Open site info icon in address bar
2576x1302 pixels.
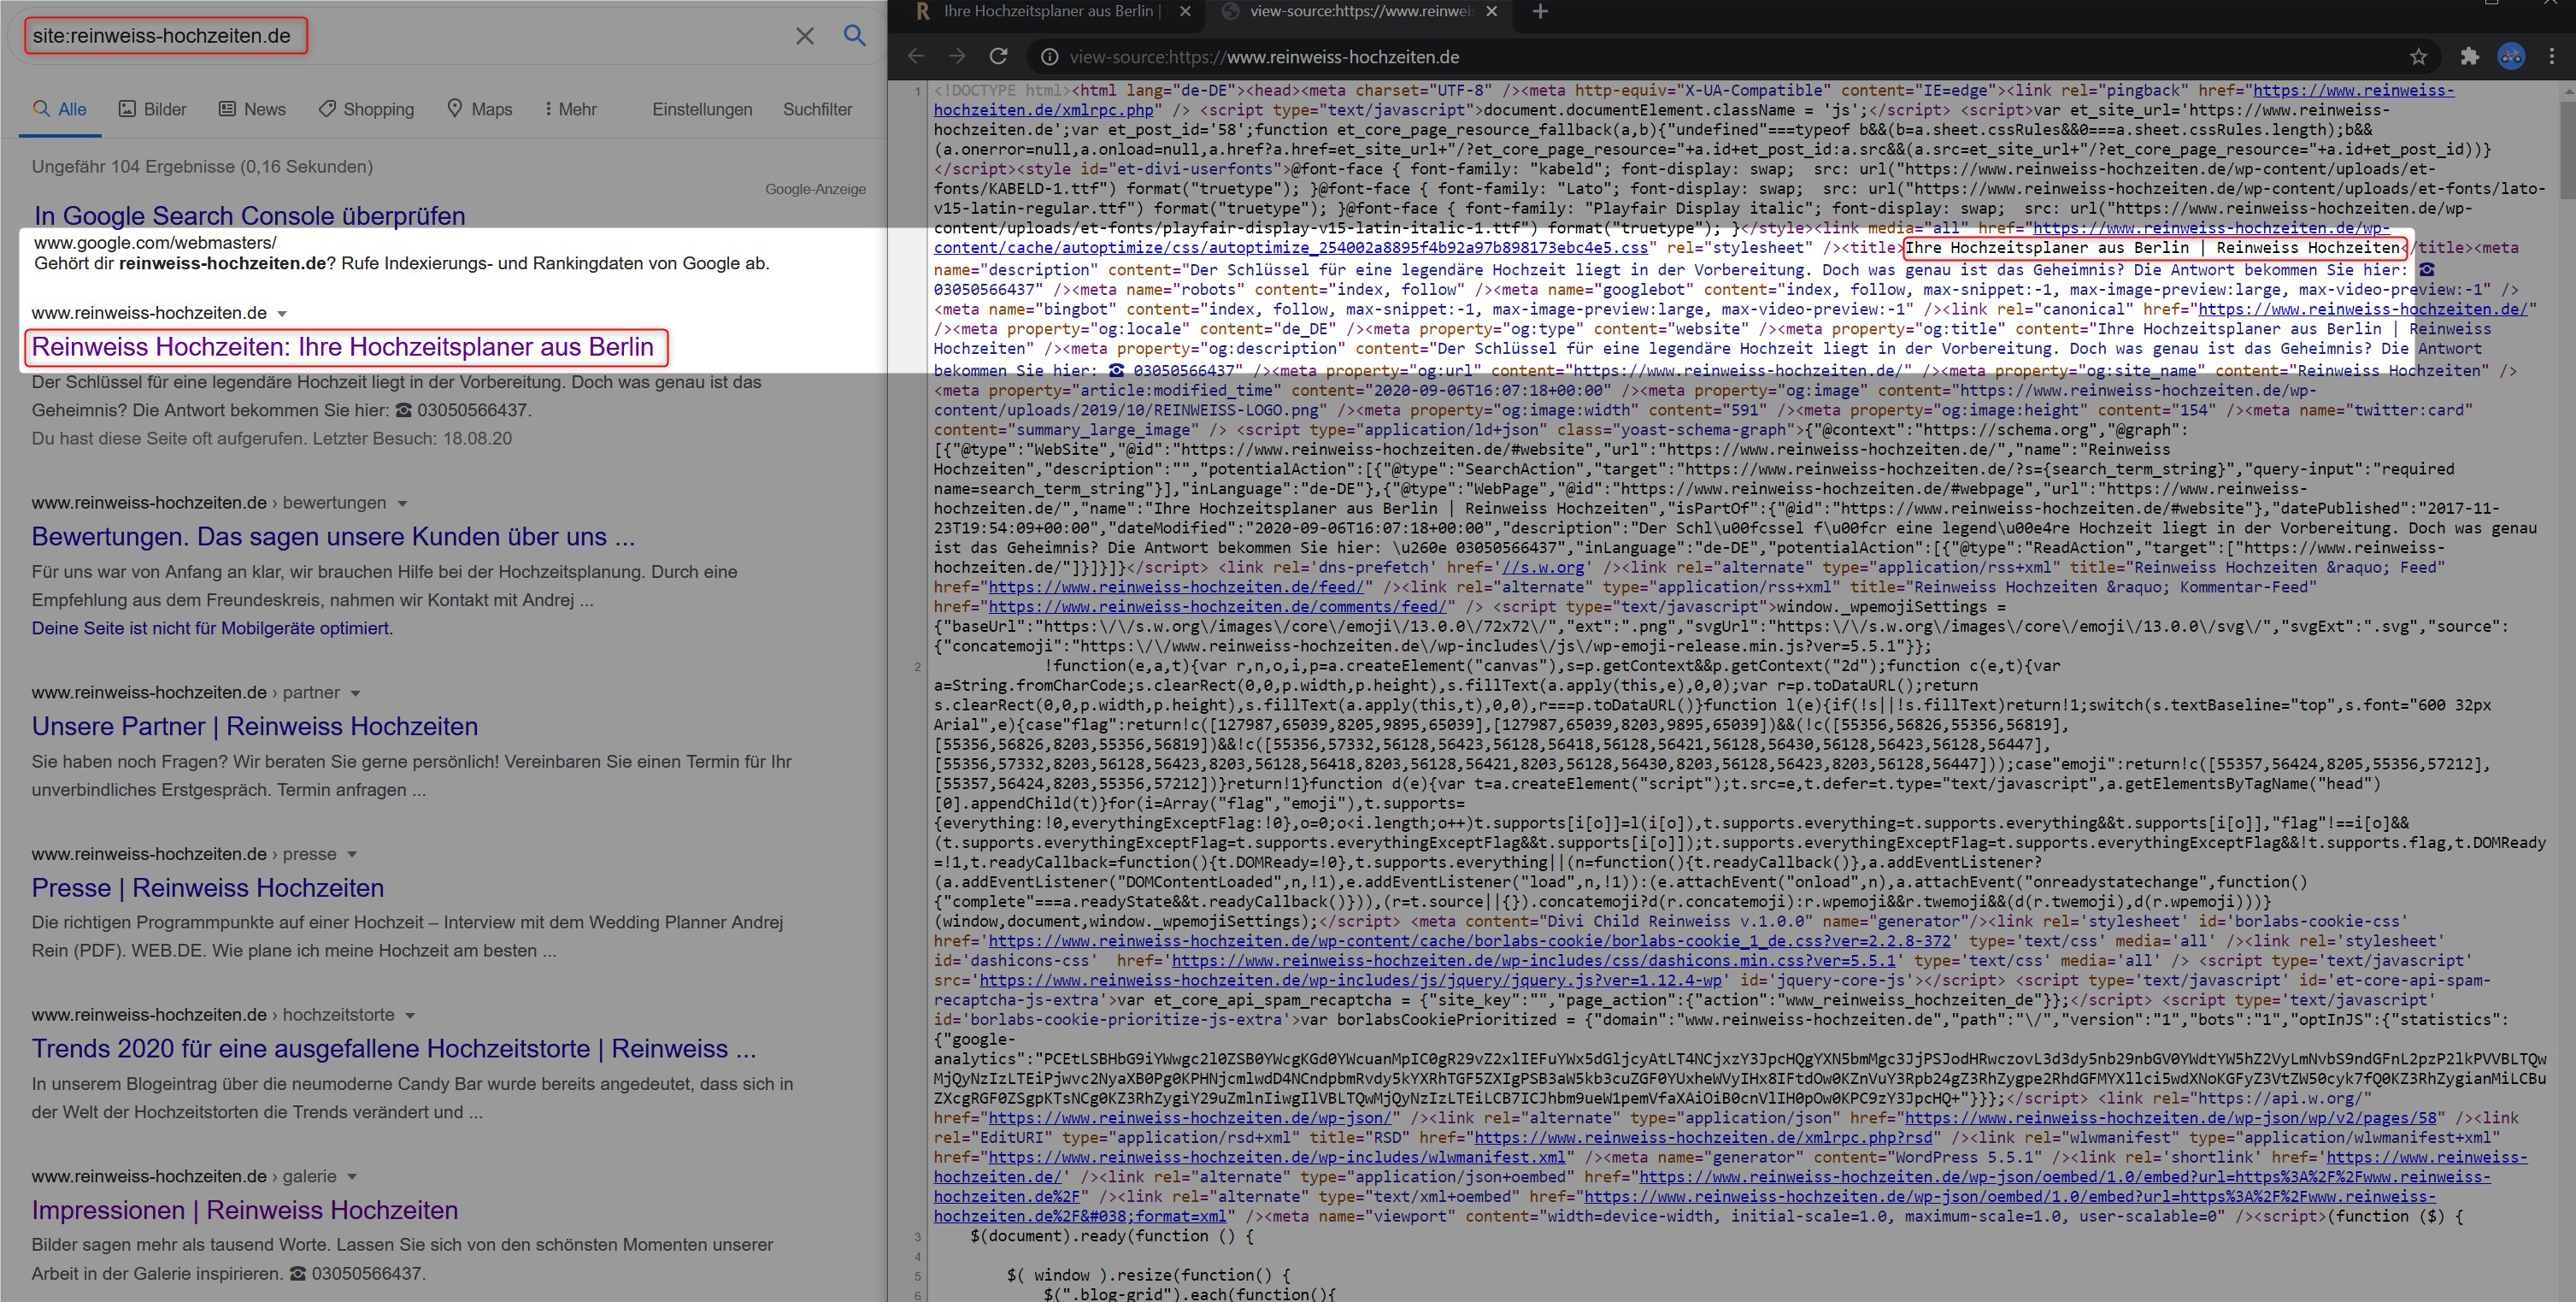1049,57
